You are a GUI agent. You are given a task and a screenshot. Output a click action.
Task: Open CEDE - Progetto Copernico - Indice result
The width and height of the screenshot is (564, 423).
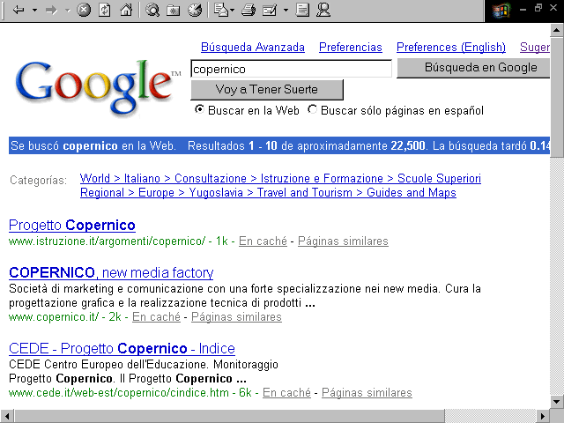122,349
